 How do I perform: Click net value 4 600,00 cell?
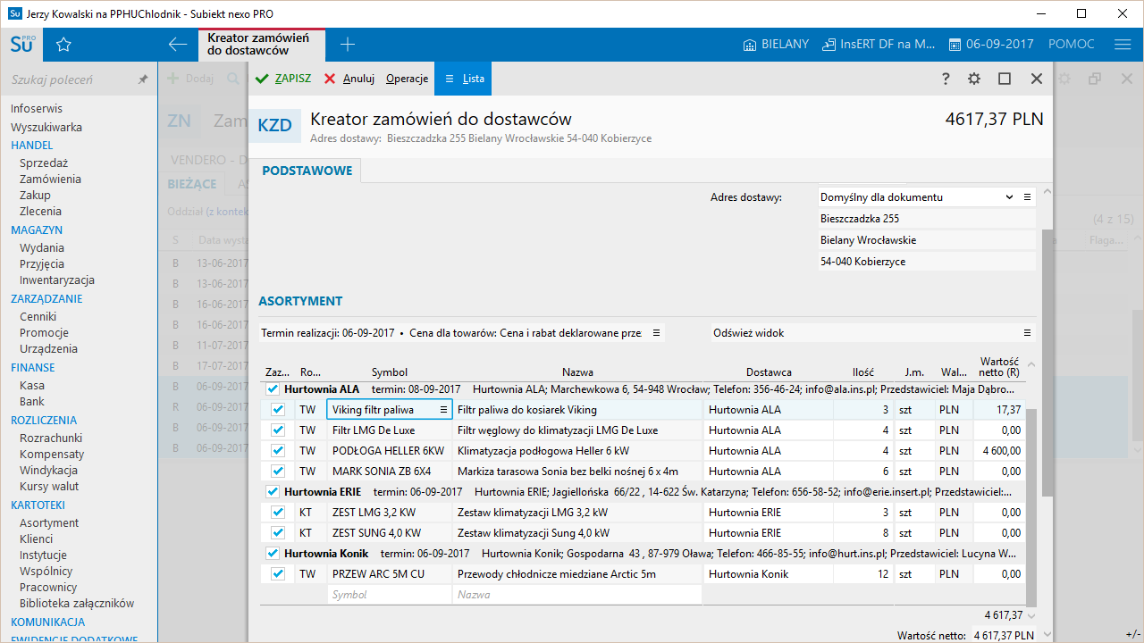[x=999, y=451]
